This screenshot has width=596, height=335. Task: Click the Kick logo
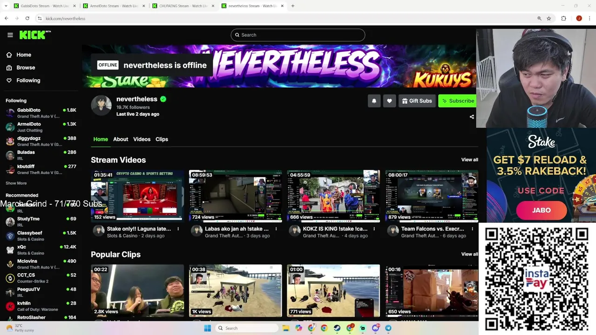point(34,35)
